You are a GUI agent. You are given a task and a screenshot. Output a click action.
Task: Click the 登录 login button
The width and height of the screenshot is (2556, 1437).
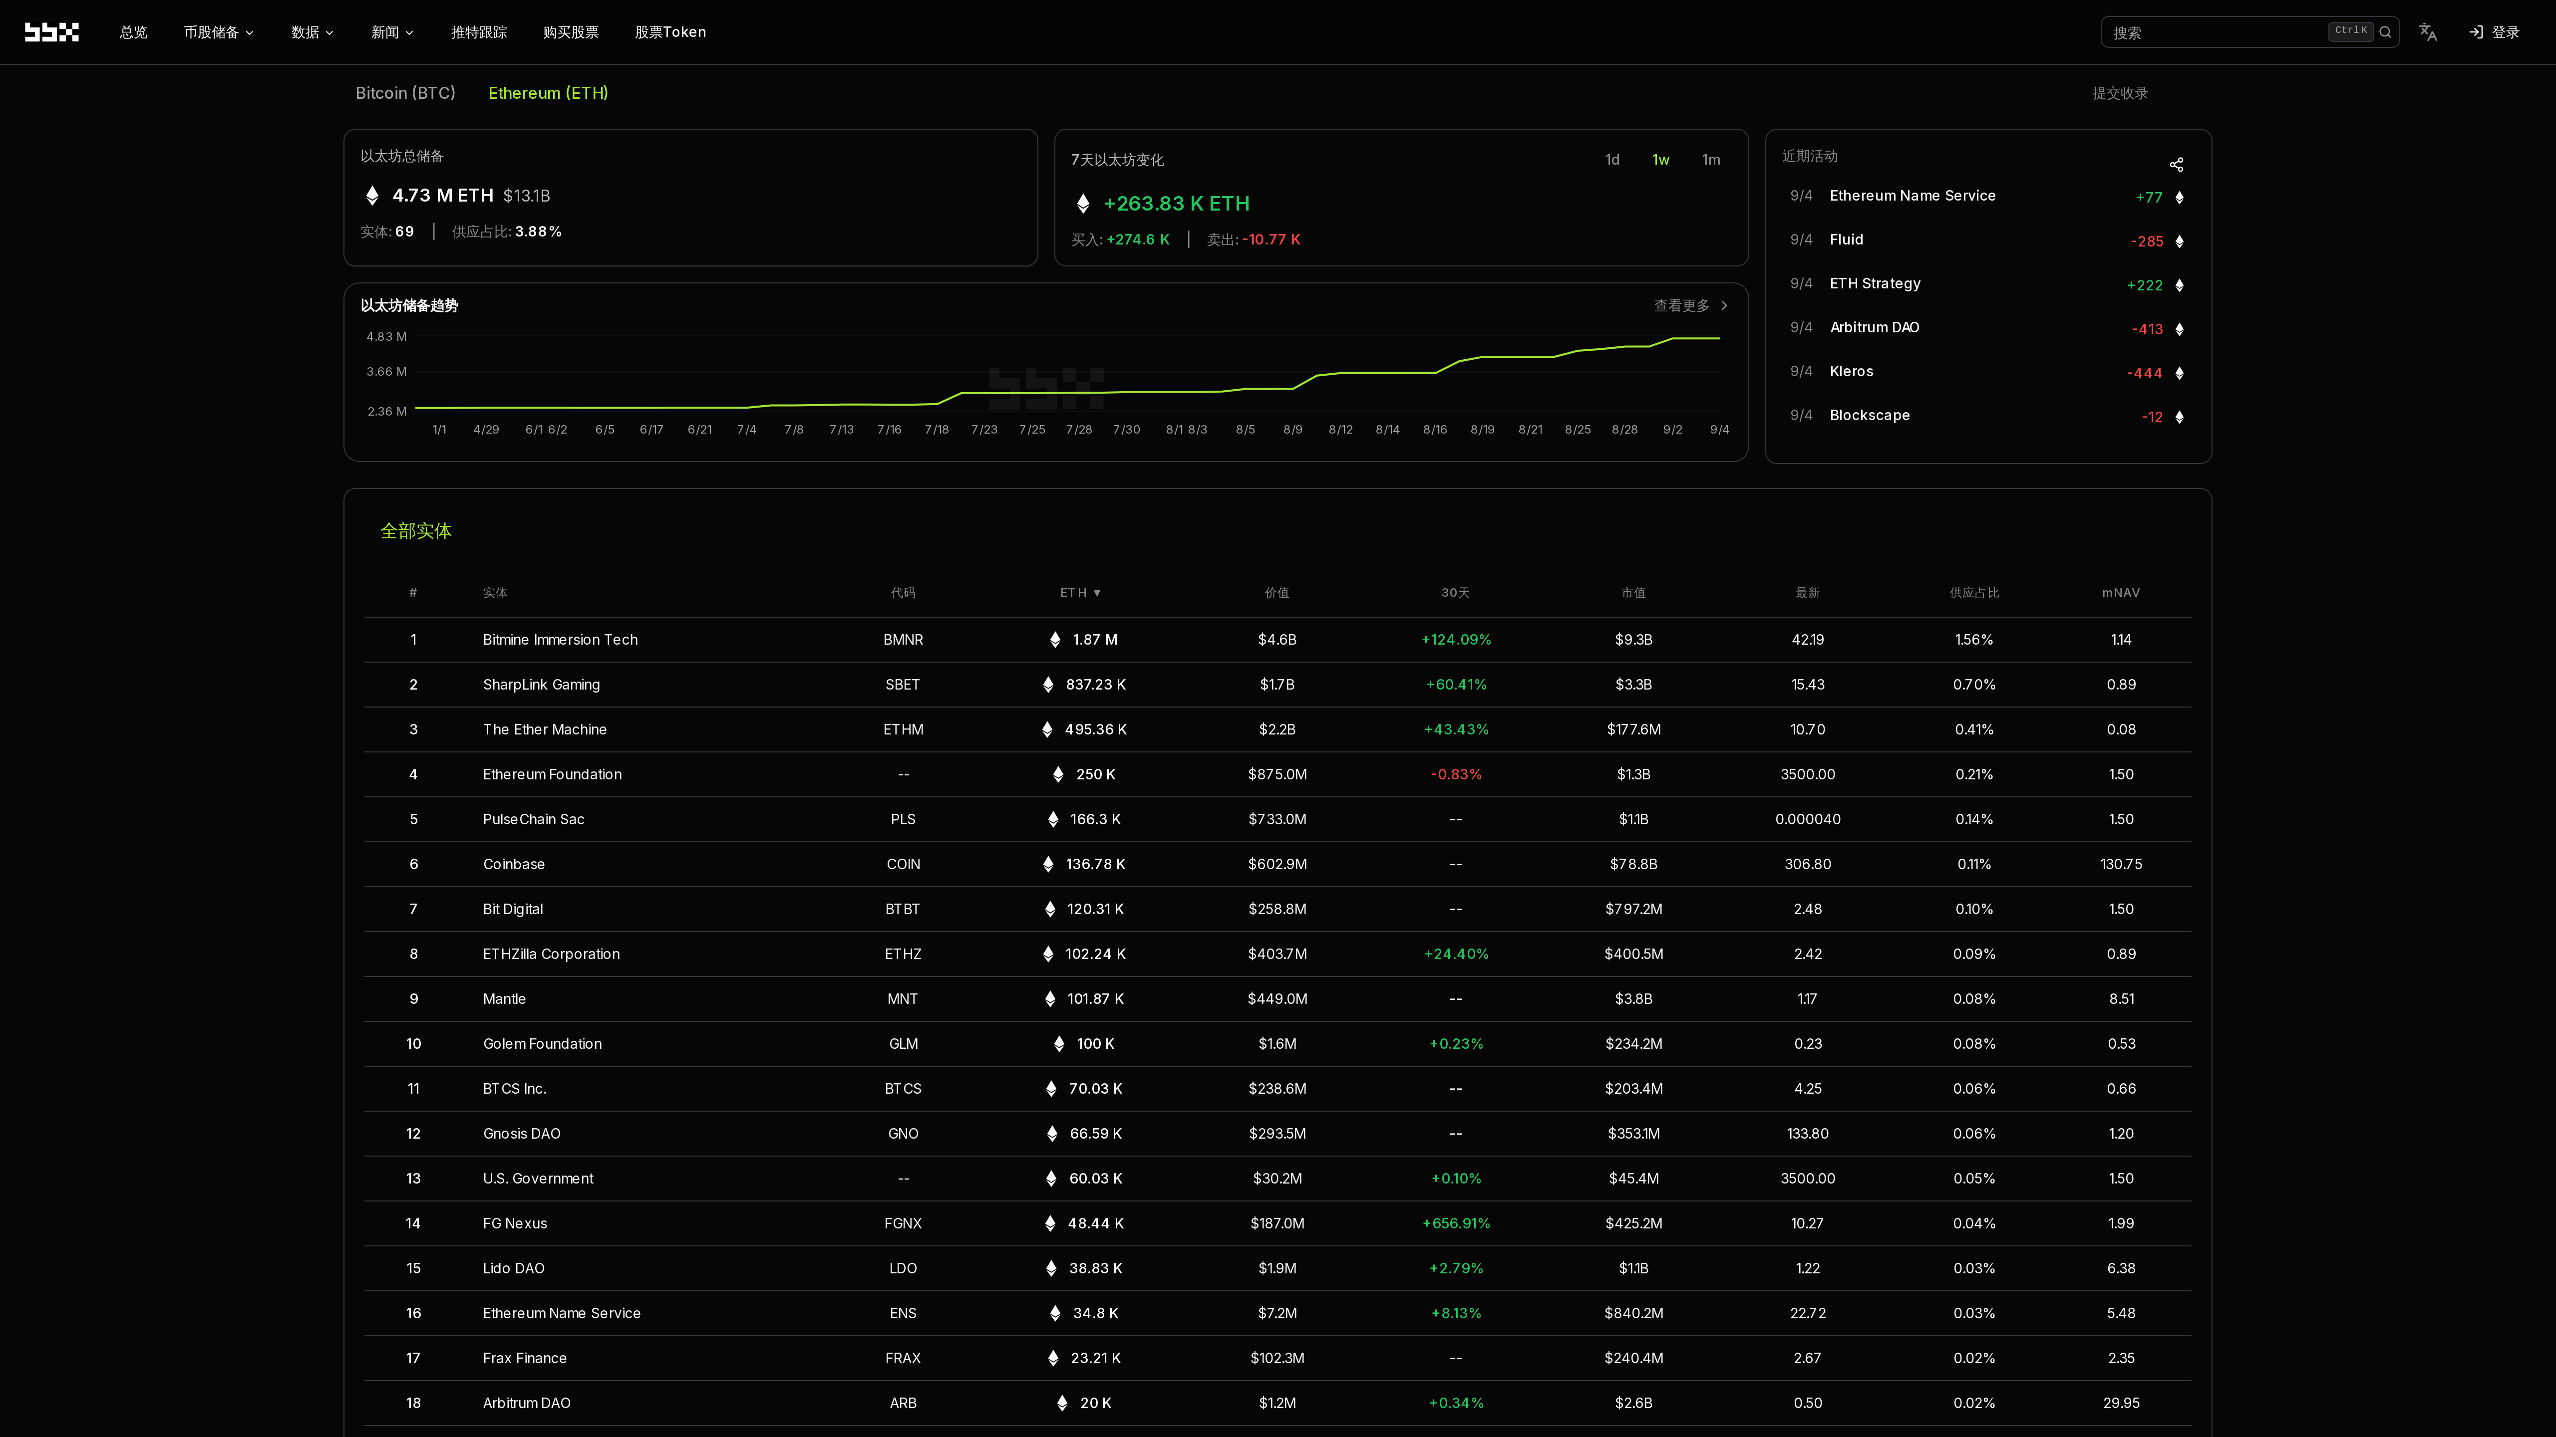(2494, 32)
